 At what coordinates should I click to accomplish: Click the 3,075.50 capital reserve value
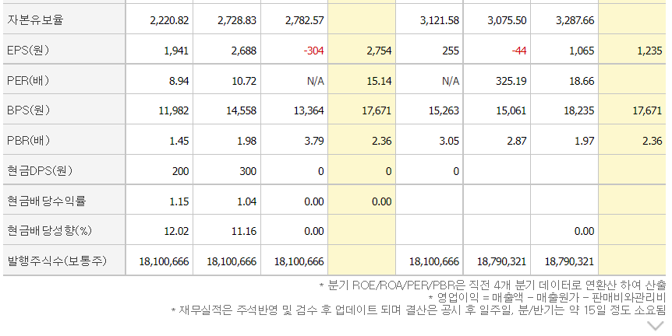(x=507, y=20)
